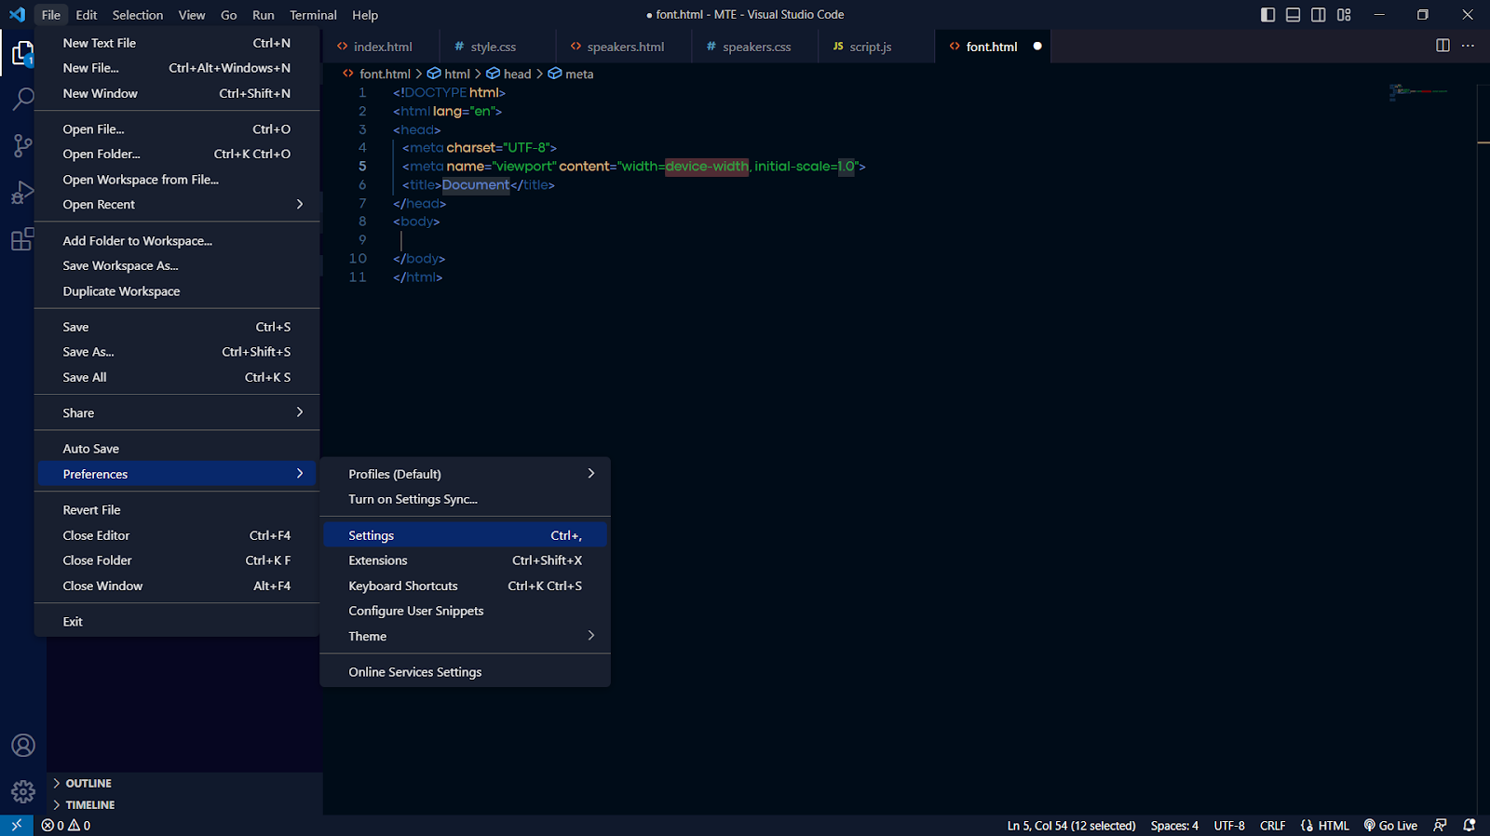Choose Close Editor menu entry

178,535
